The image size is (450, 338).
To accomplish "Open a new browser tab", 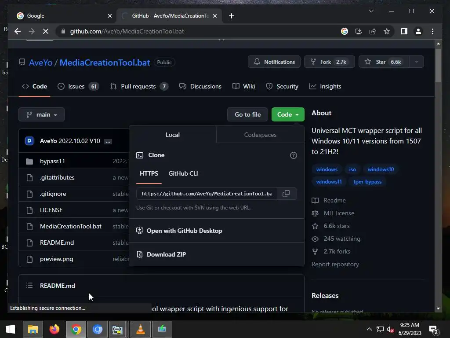I will (232, 16).
